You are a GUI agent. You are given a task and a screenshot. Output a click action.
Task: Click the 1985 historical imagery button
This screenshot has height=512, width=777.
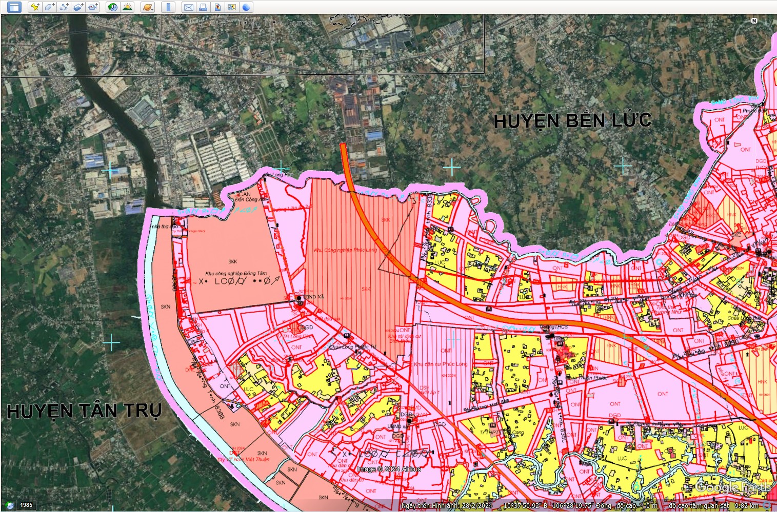(x=26, y=505)
